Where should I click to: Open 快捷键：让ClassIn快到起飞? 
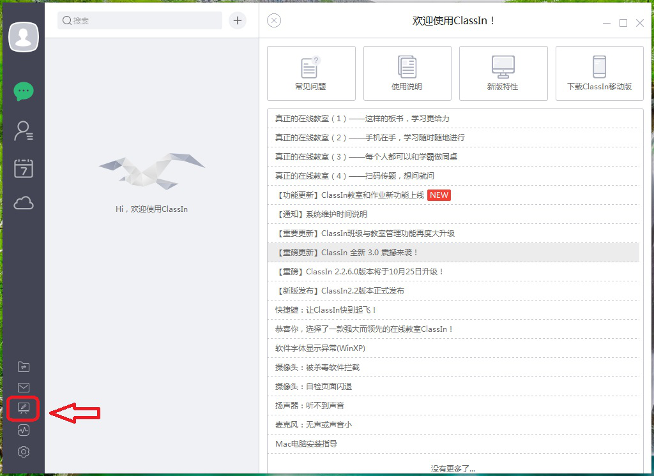pyautogui.click(x=453, y=310)
